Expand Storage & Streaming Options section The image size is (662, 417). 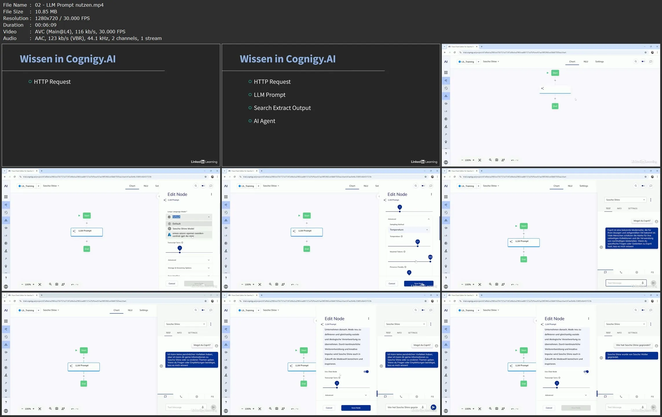[x=189, y=268]
